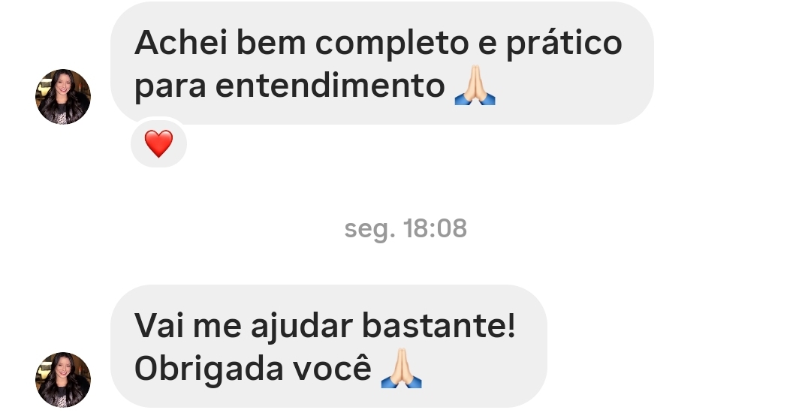Click the word "bastante!"
Viewport: 811px width, 413px height.
pos(439,327)
